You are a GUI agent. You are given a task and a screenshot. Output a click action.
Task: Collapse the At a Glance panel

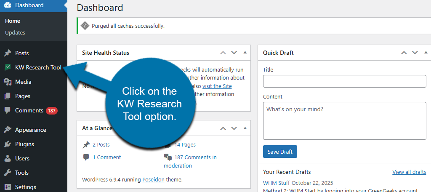pos(245,128)
